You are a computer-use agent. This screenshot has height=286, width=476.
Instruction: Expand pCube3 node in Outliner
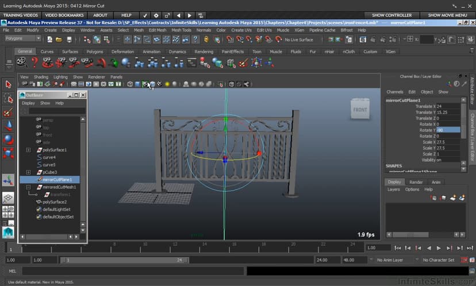[x=28, y=172]
